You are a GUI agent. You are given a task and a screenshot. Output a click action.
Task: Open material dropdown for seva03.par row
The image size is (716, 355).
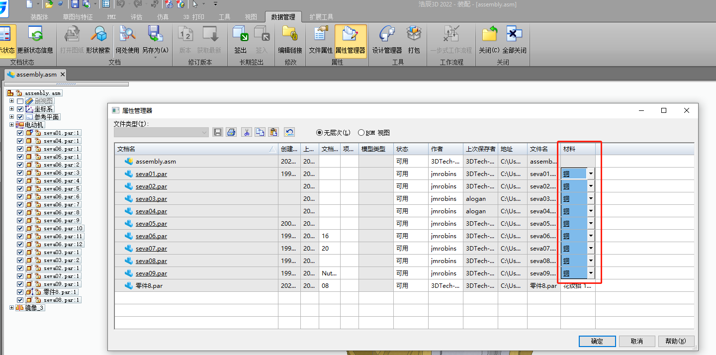pyautogui.click(x=591, y=198)
